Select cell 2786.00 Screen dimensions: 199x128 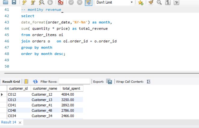click(72, 110)
